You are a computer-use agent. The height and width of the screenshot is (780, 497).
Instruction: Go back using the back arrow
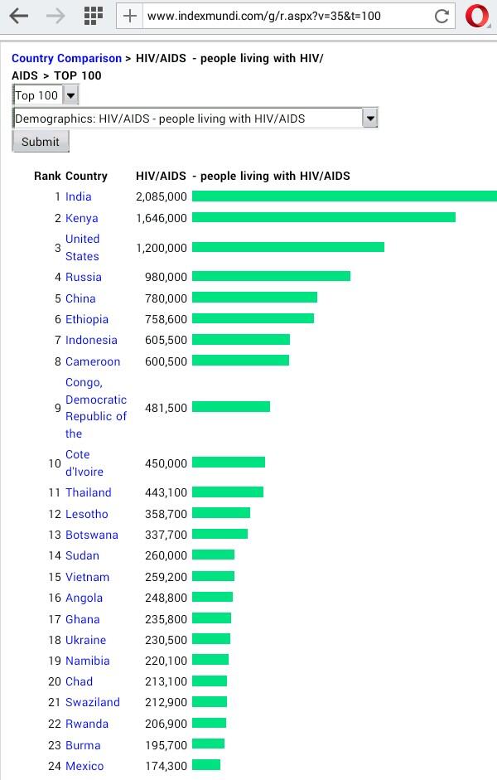click(x=19, y=16)
